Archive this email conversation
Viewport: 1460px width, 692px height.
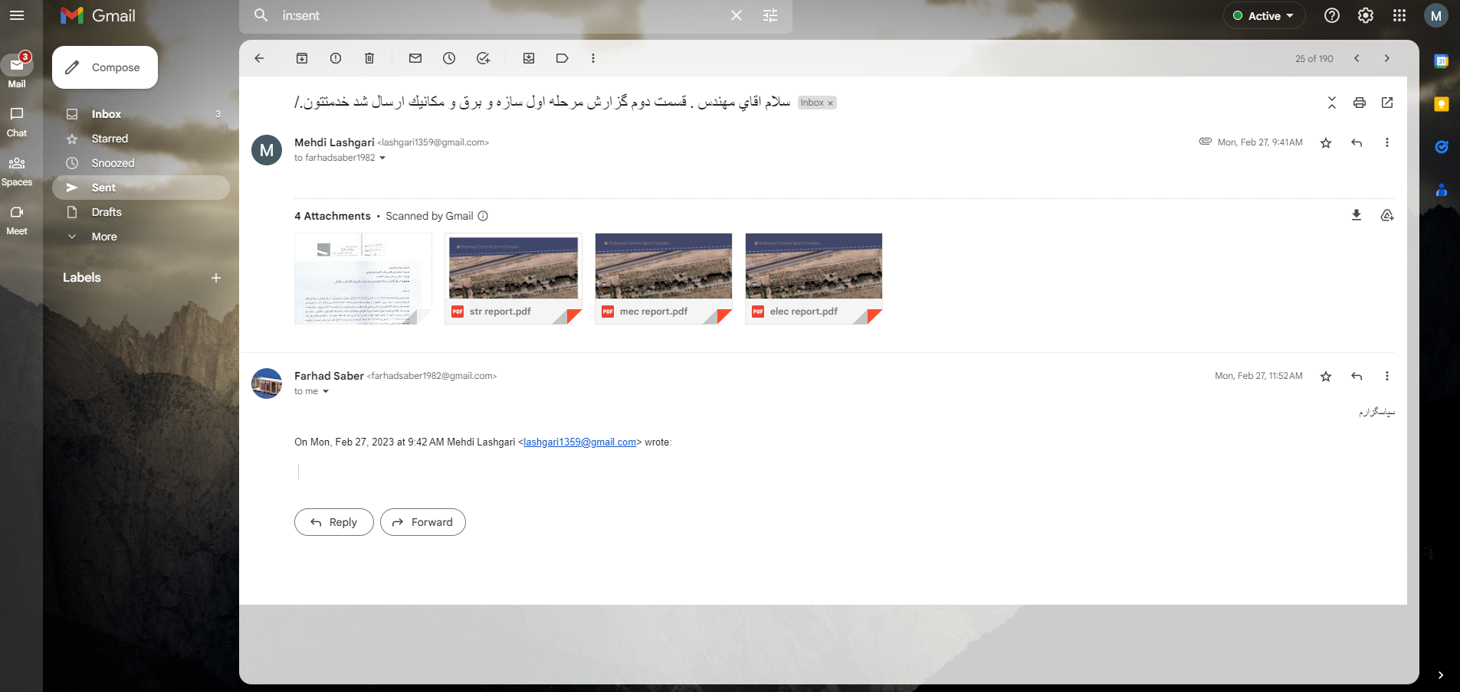(302, 58)
